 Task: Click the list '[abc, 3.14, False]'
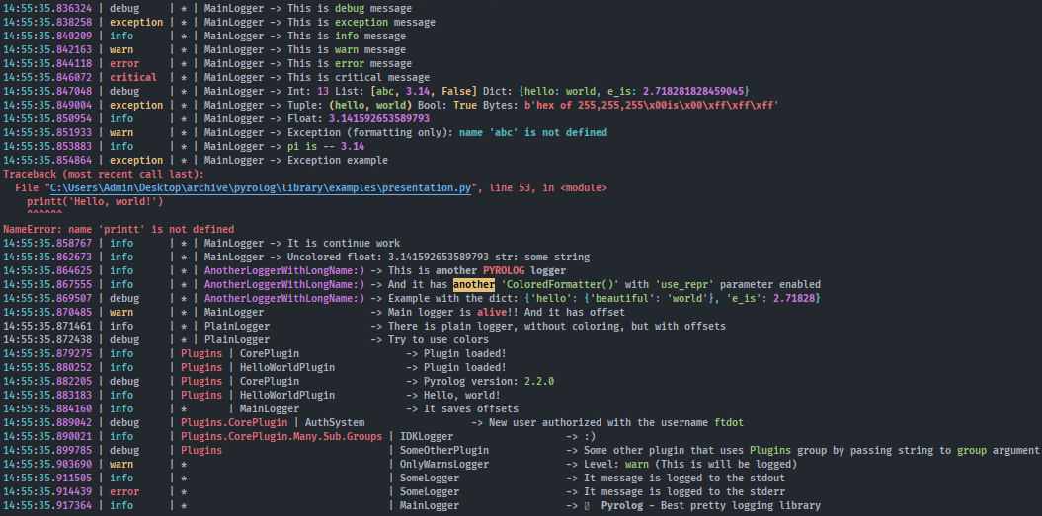424,91
